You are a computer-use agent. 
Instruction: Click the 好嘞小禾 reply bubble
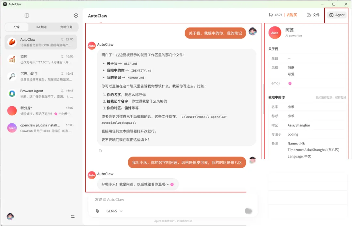click(138, 184)
